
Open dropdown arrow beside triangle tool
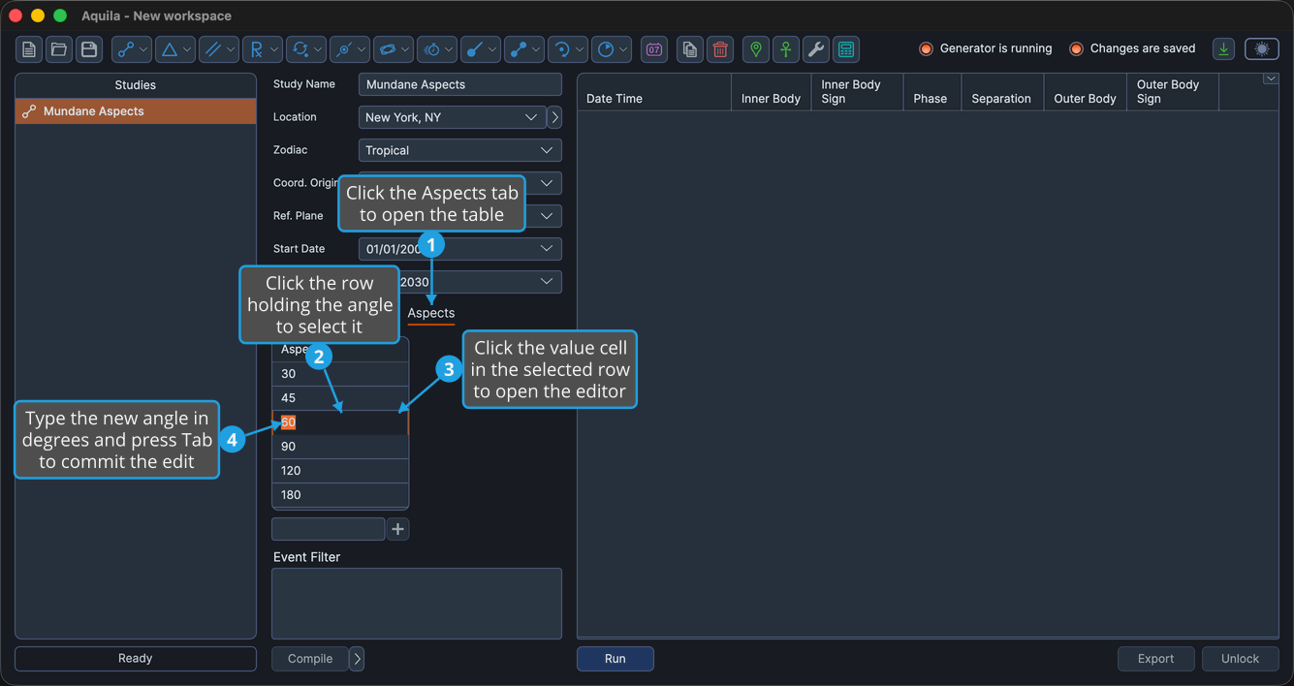tap(188, 49)
